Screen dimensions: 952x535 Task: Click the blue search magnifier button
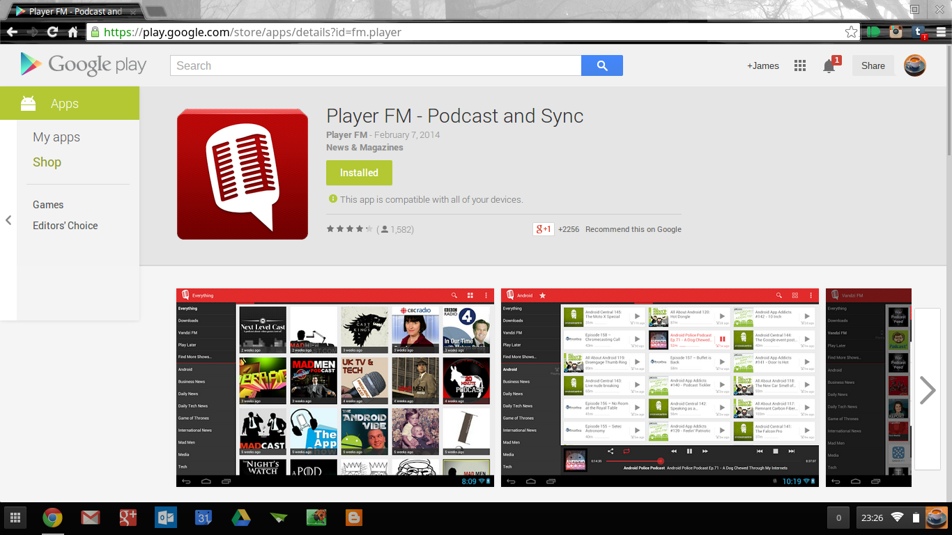point(602,65)
